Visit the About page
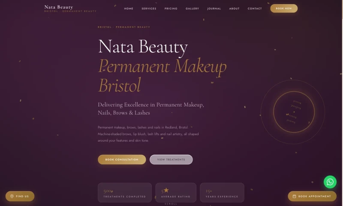Viewport: 343px width, 206px height. pos(234,9)
